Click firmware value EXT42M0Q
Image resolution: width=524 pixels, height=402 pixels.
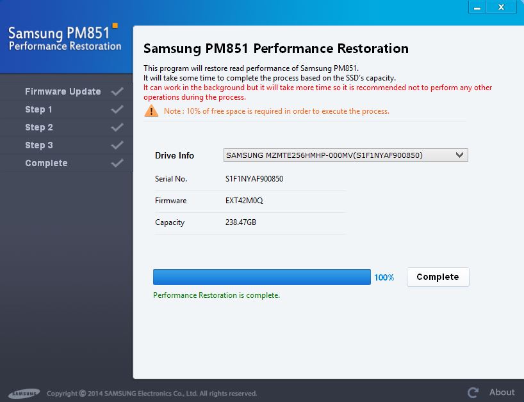point(244,200)
